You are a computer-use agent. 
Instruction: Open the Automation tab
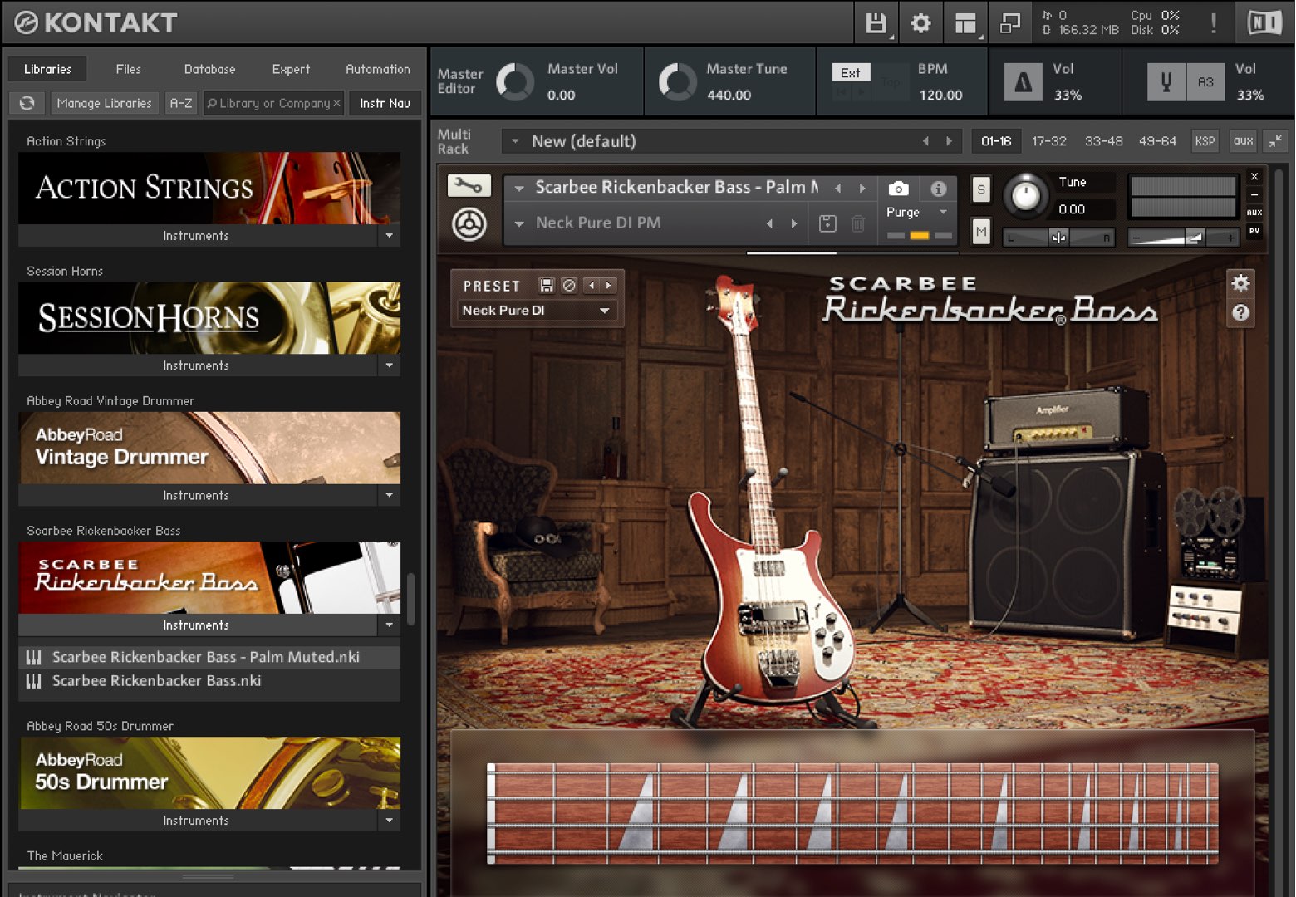click(x=378, y=69)
